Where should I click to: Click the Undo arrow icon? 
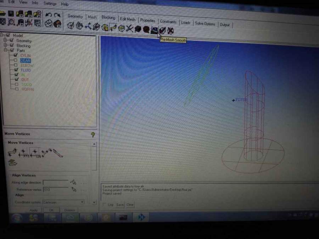[49, 15]
